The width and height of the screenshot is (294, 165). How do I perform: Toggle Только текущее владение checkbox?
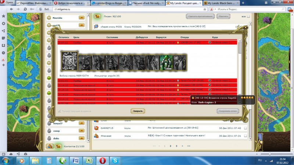[x=60, y=111]
